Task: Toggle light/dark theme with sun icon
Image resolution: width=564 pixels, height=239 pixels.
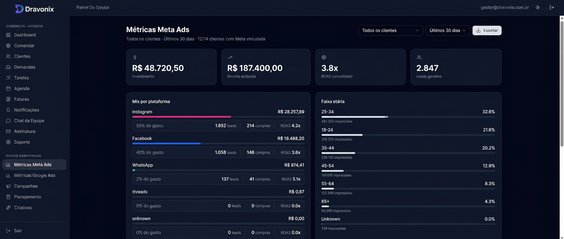Action: click(x=538, y=7)
